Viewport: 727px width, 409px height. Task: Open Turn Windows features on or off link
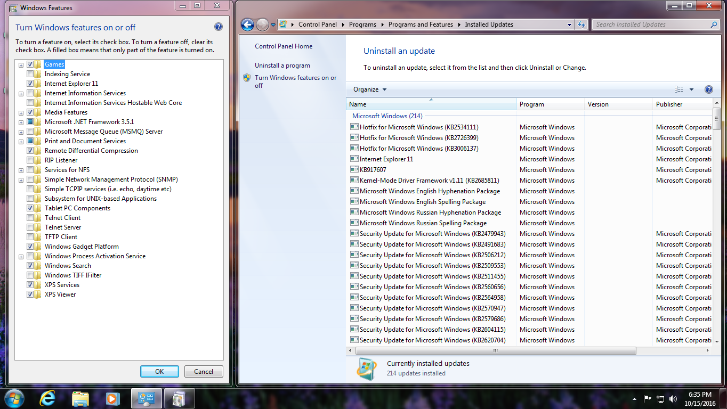coord(296,81)
